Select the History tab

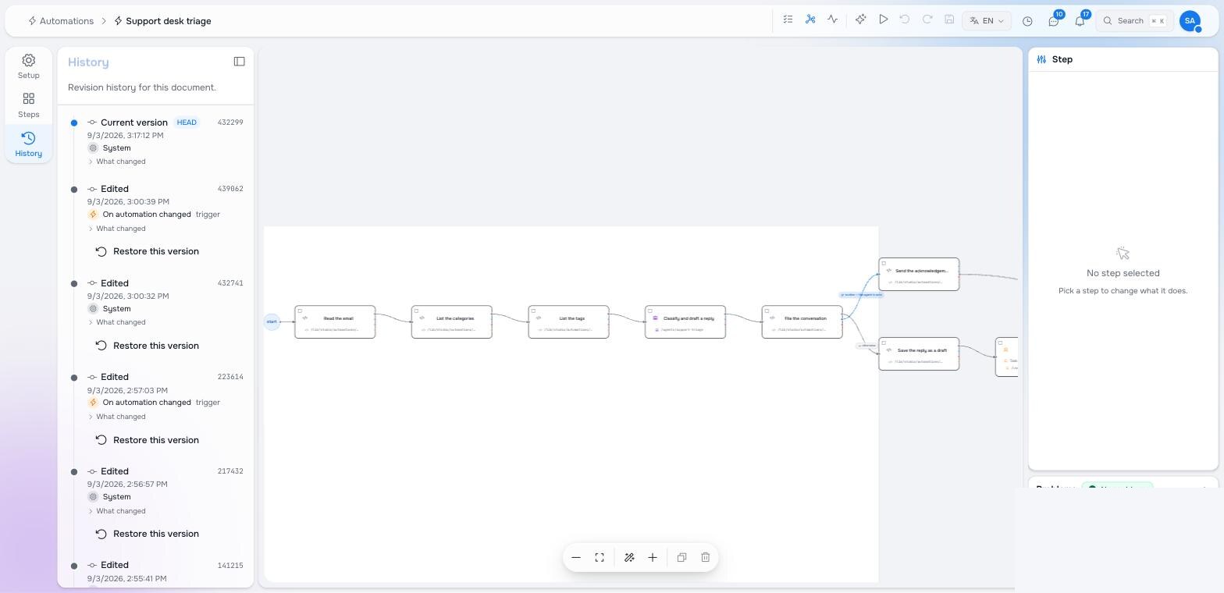pos(29,144)
